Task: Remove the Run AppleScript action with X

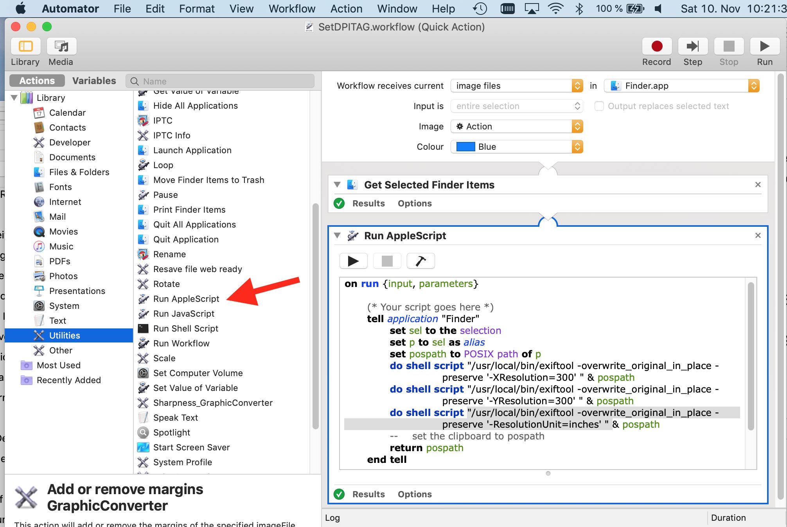Action: click(x=758, y=235)
